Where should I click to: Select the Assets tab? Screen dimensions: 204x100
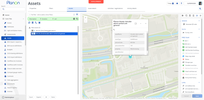[77, 9]
